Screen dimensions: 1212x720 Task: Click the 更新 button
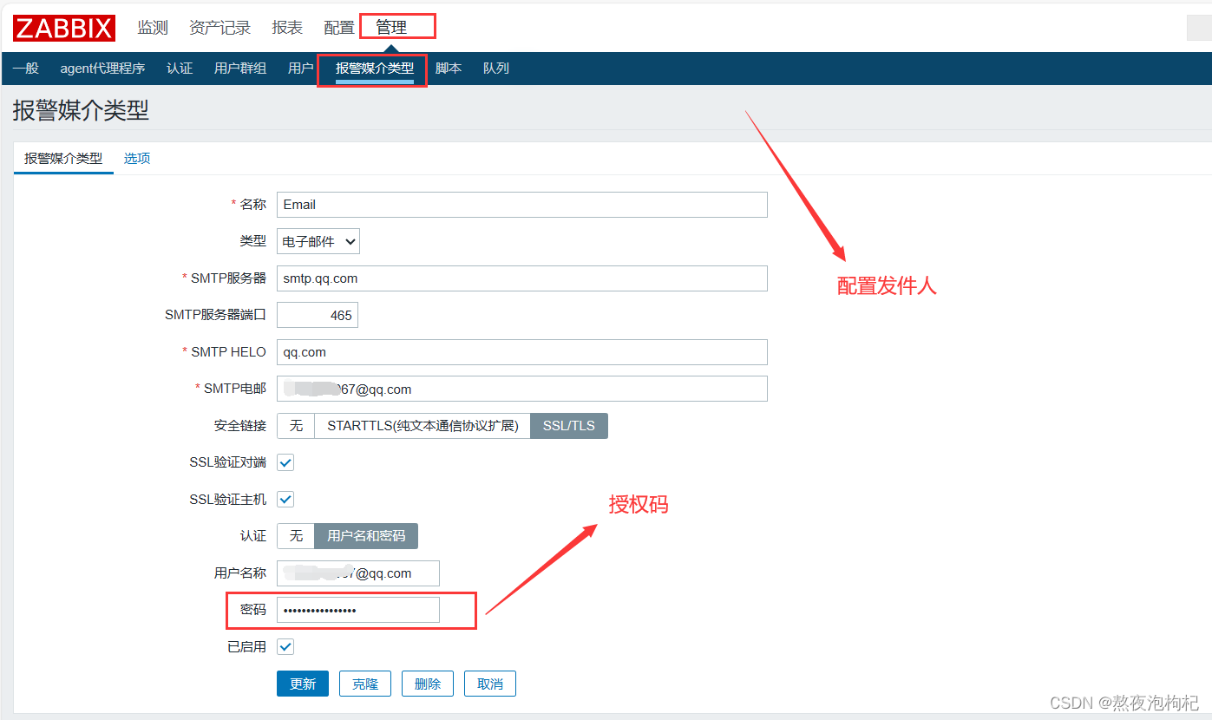click(x=303, y=684)
